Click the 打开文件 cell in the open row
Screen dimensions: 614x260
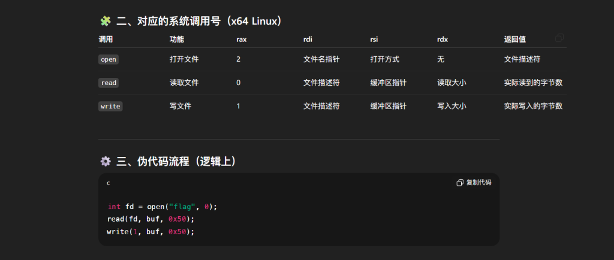(184, 59)
